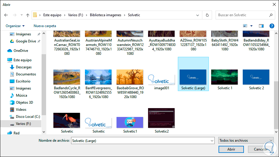Create a folder with Nueva carpeta
Screen dimensions: 279x157
(x=45, y=26)
